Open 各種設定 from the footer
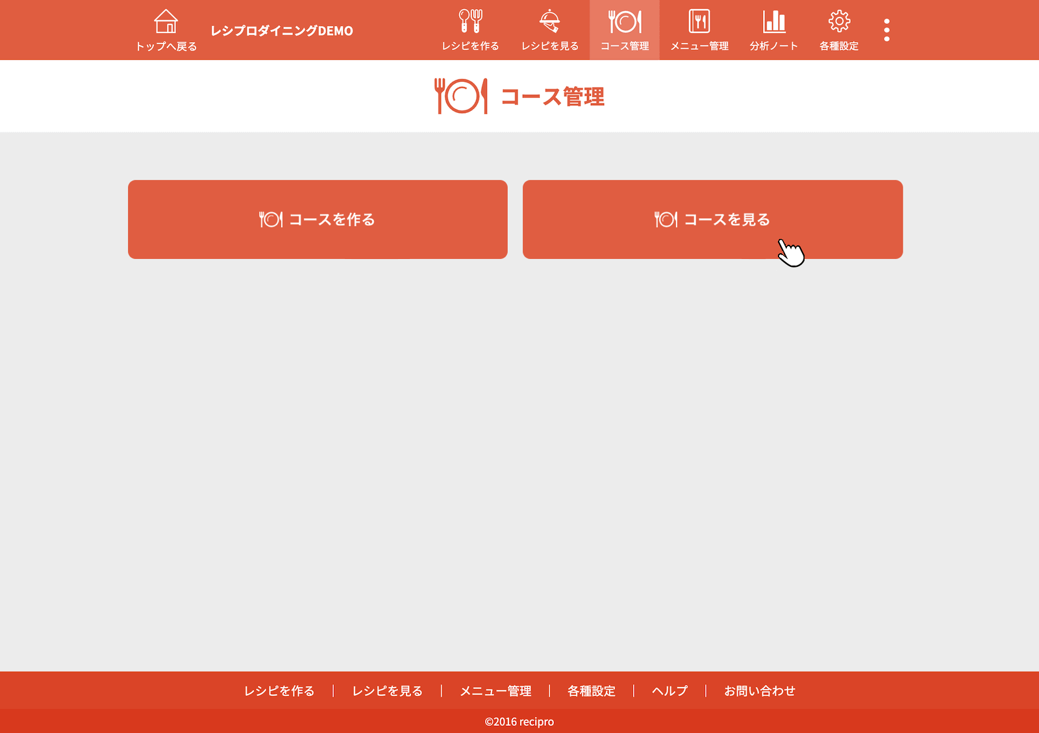This screenshot has width=1039, height=733. pyautogui.click(x=591, y=691)
